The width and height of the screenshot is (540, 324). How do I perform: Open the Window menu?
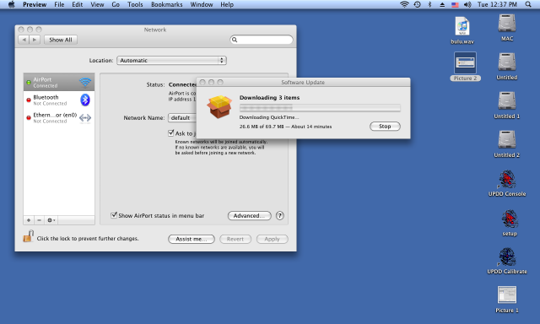click(202, 4)
